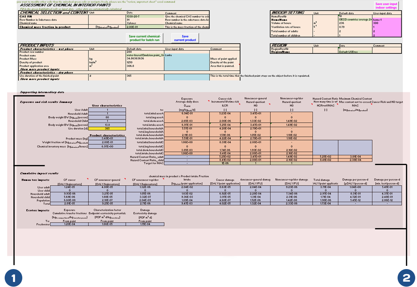
Task: Click the numbered callout badge 2
Action: pos(407,278)
